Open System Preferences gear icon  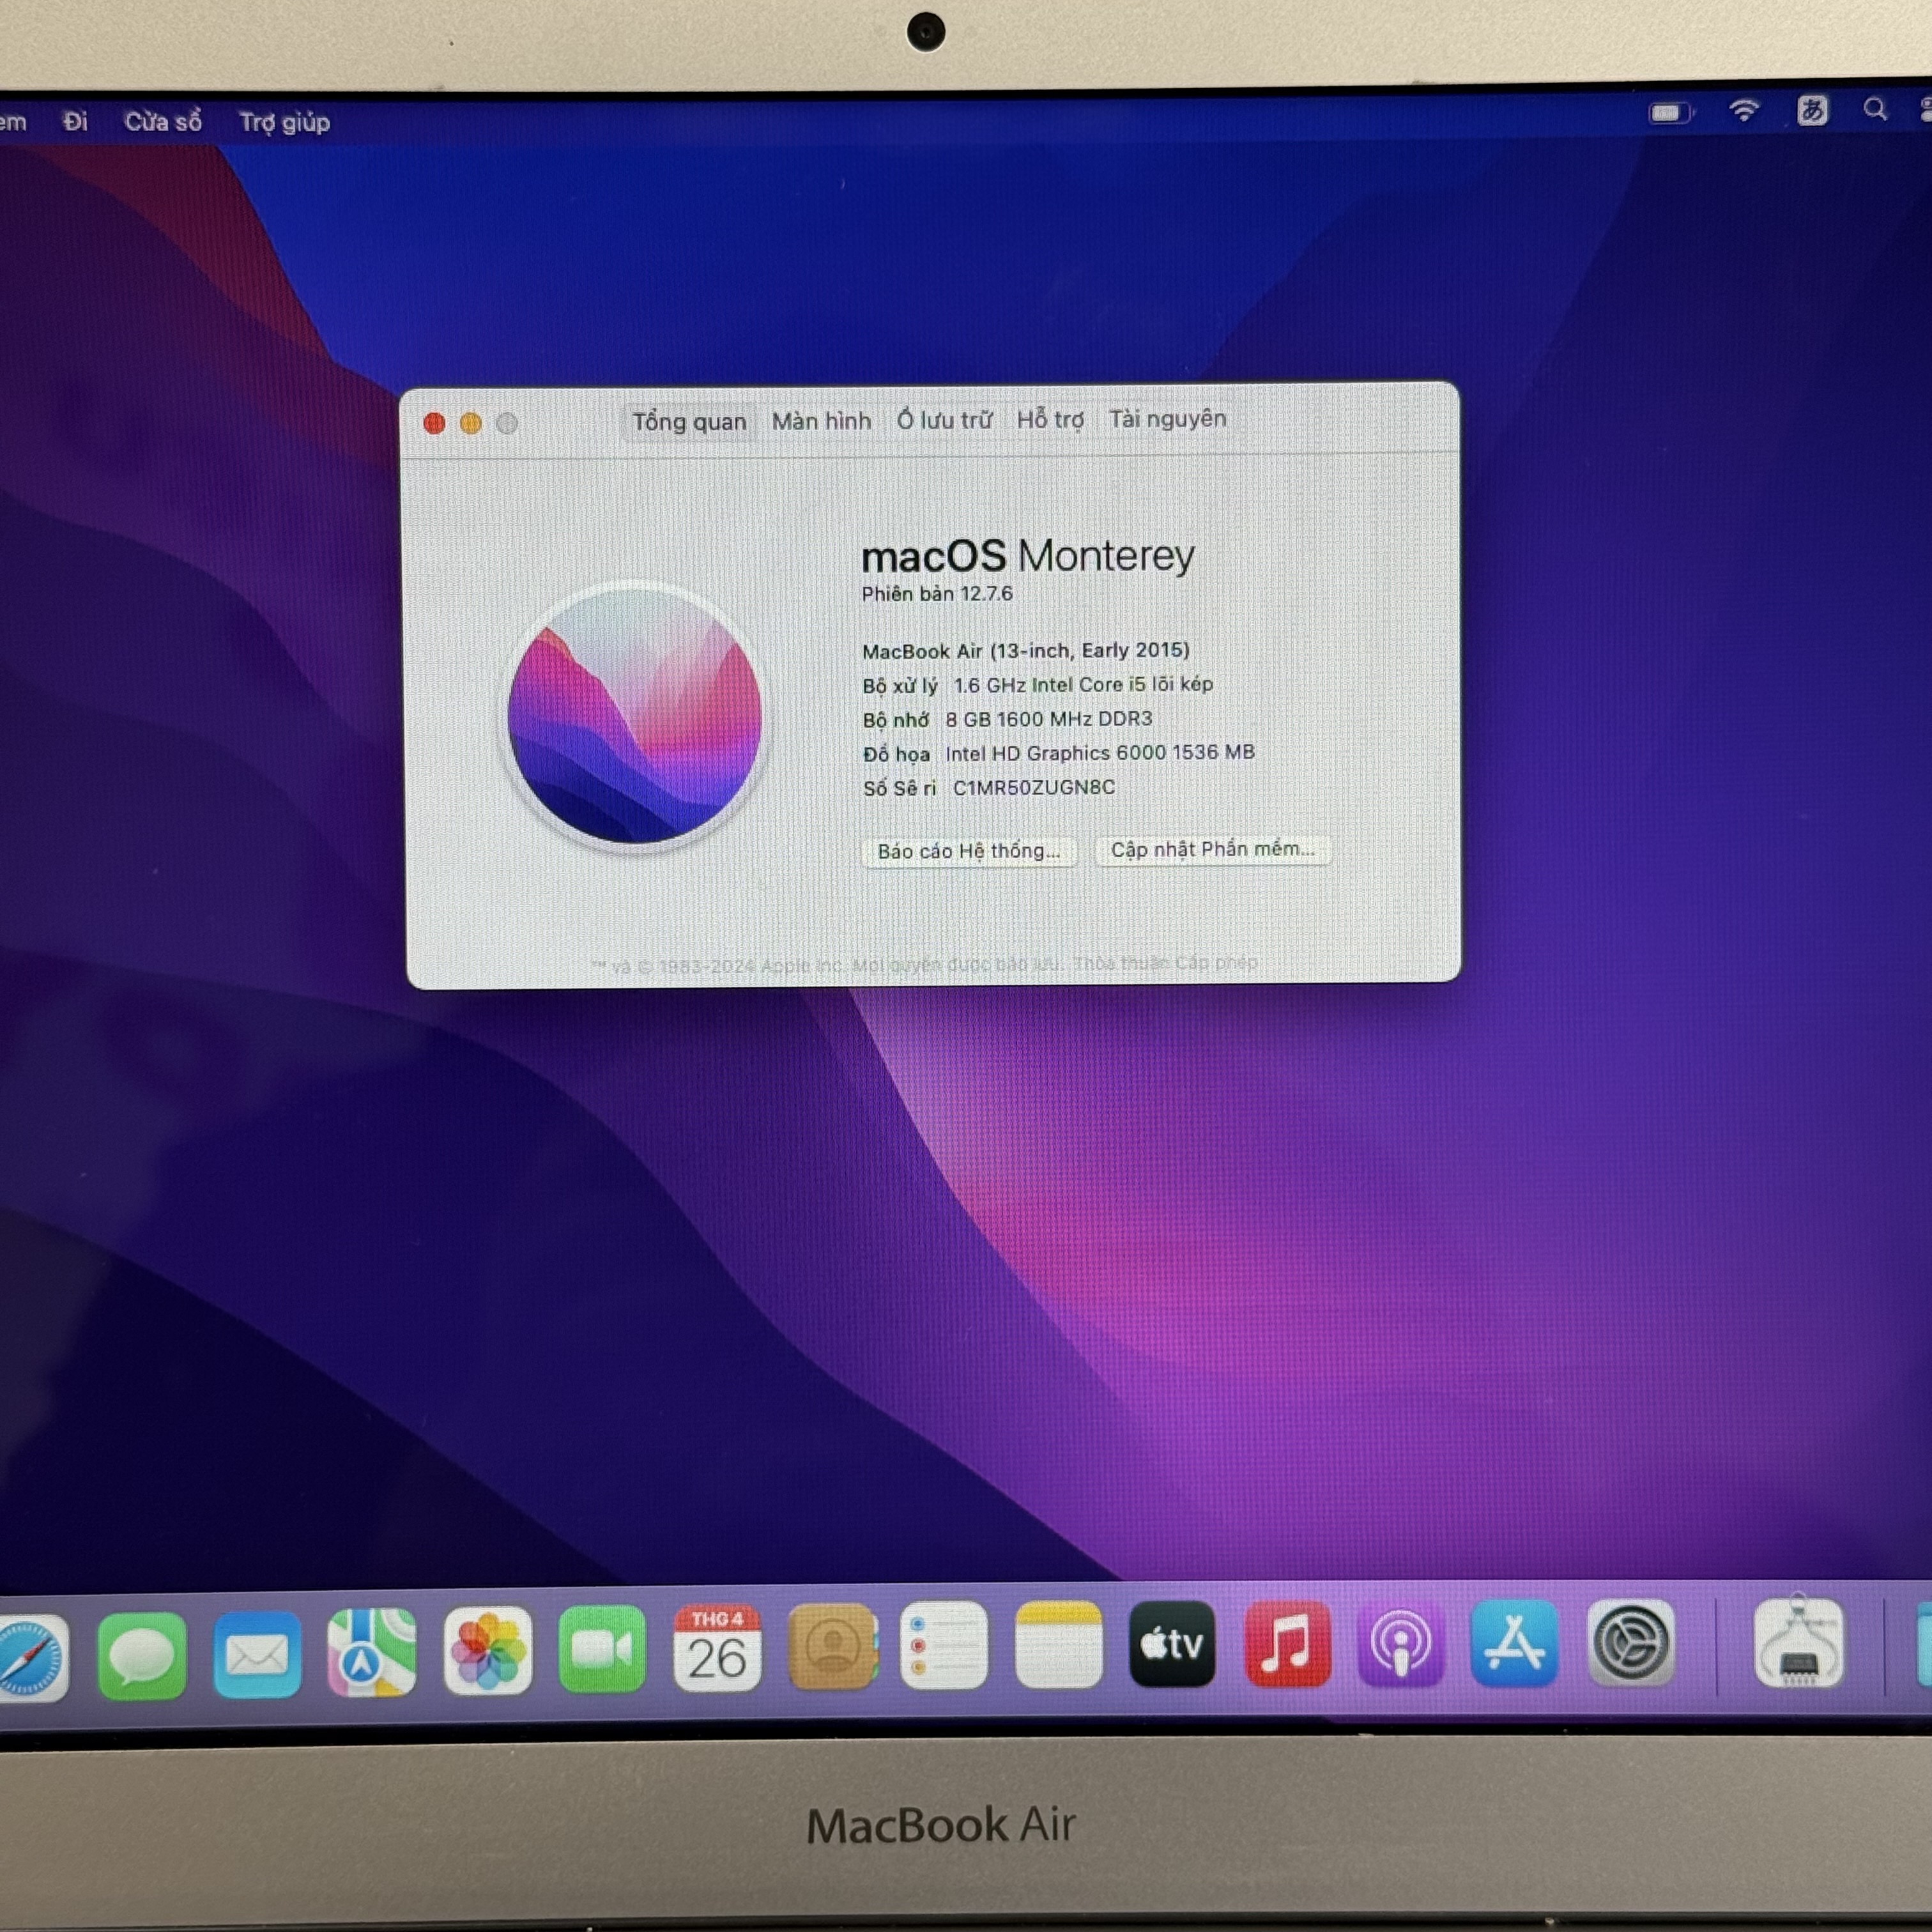1630,1643
